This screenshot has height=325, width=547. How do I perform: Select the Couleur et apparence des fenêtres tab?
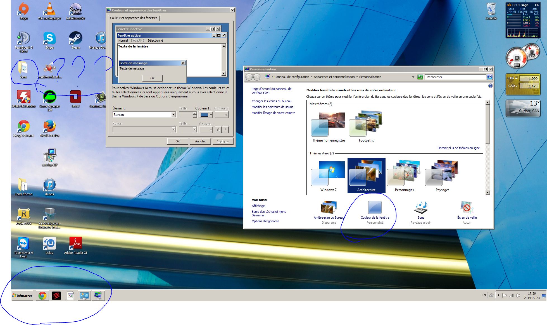134,18
